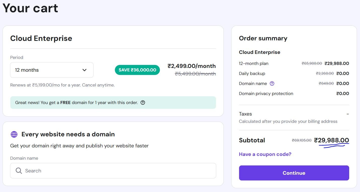Click the underlined Subtotal amount ₹29,988.00
This screenshot has height=192, width=360.
332,140
